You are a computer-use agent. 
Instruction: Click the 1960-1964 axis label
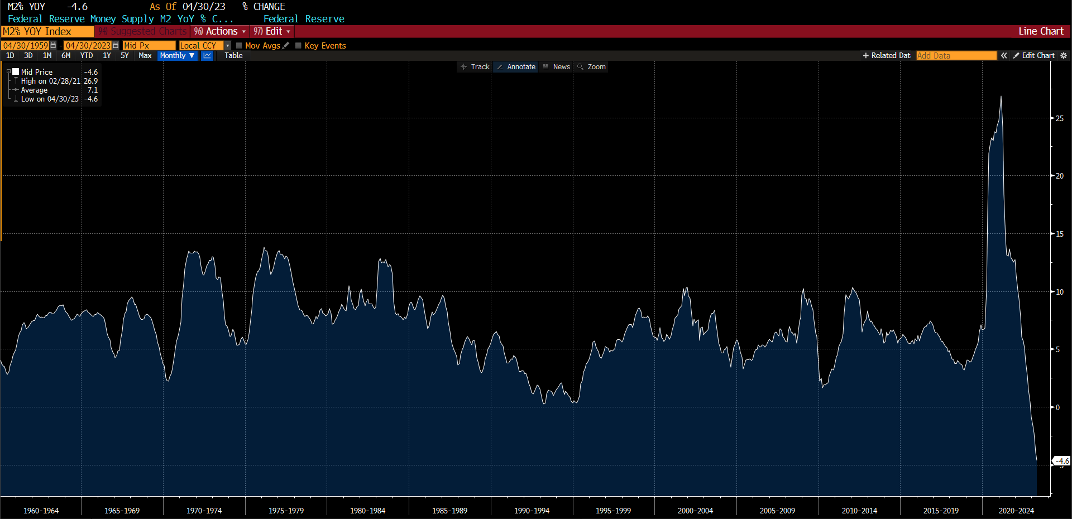(41, 511)
